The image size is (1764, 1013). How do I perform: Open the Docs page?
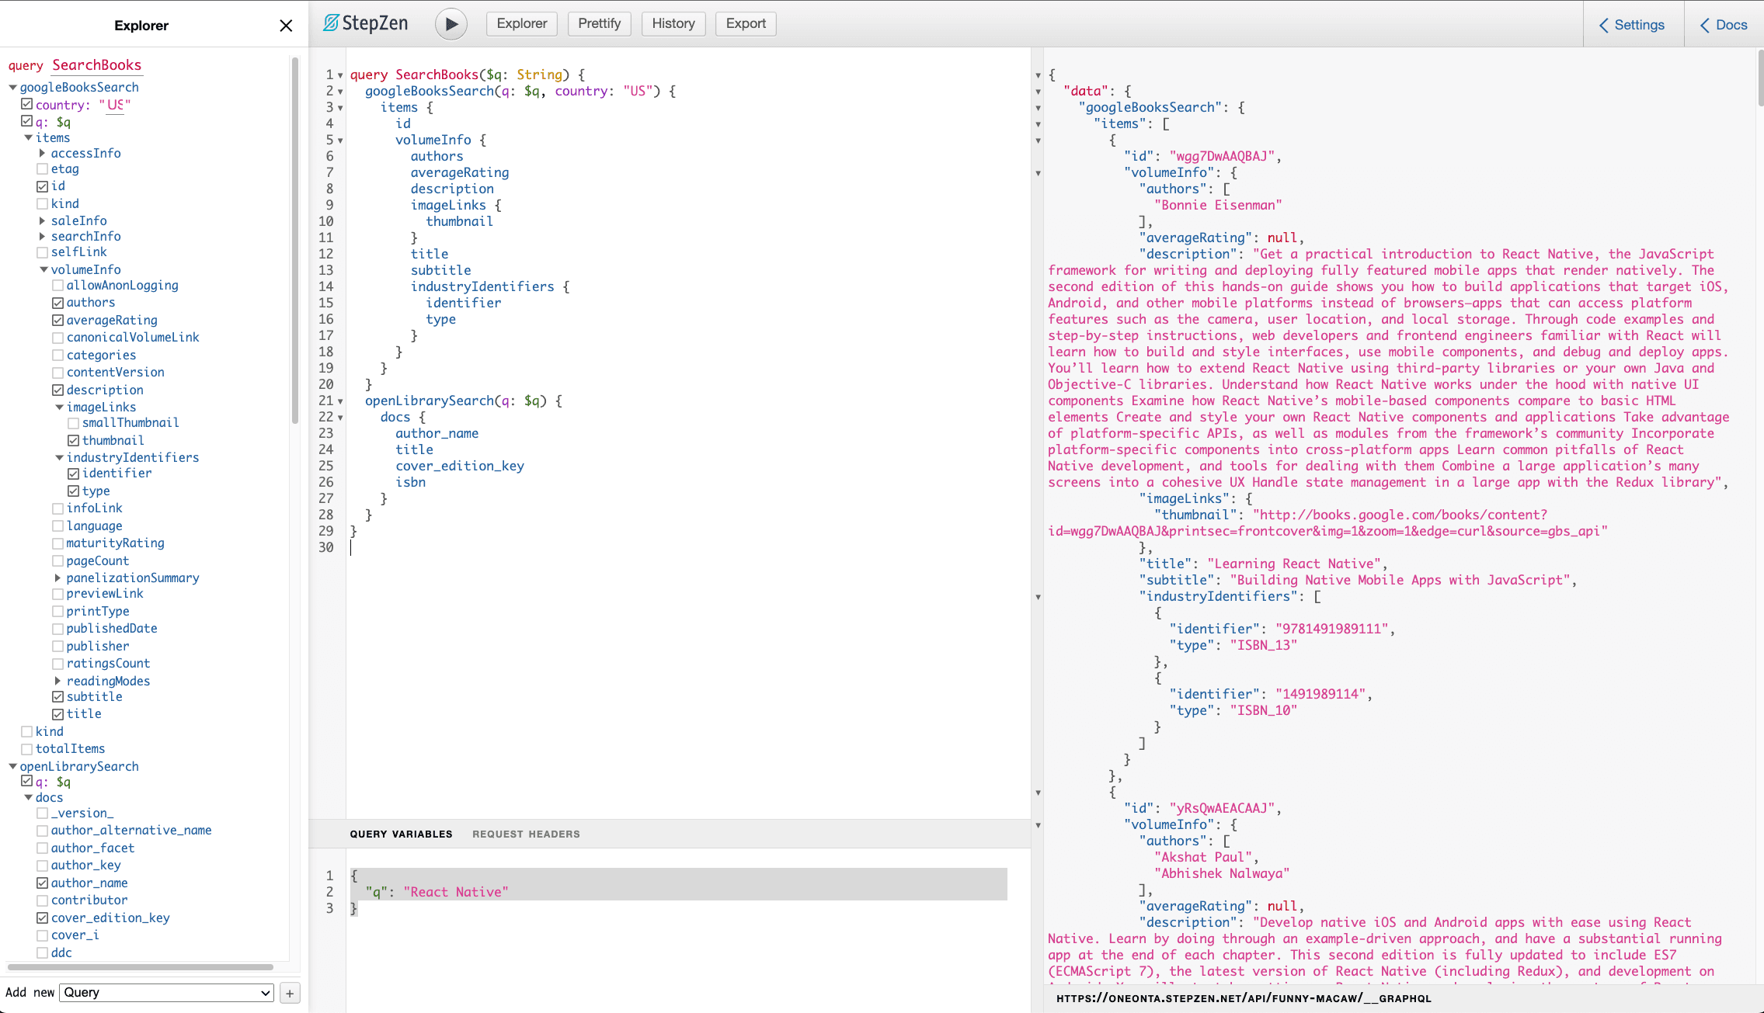(1721, 24)
